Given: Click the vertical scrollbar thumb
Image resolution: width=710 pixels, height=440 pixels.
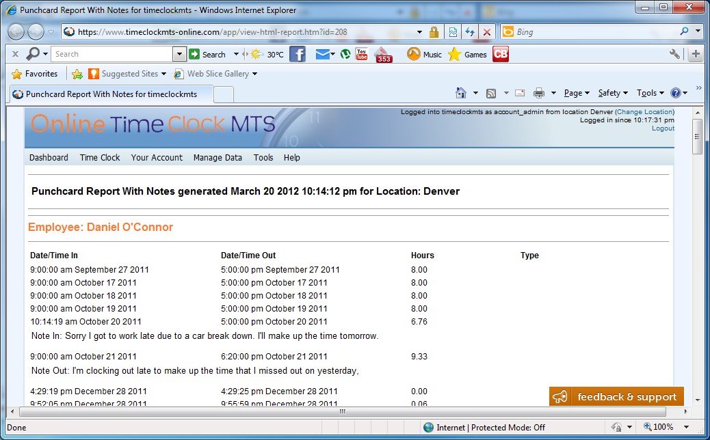Looking at the screenshot, I should (697, 137).
